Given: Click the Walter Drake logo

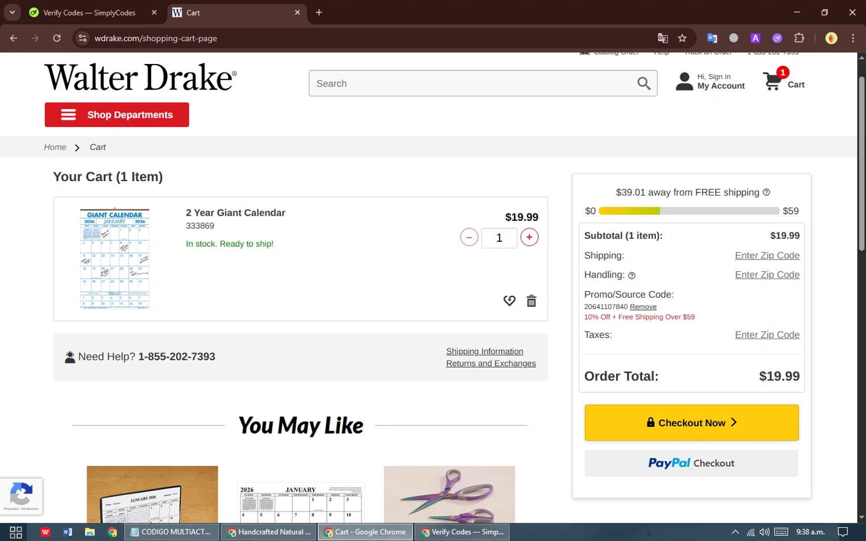Looking at the screenshot, I should coord(140,77).
